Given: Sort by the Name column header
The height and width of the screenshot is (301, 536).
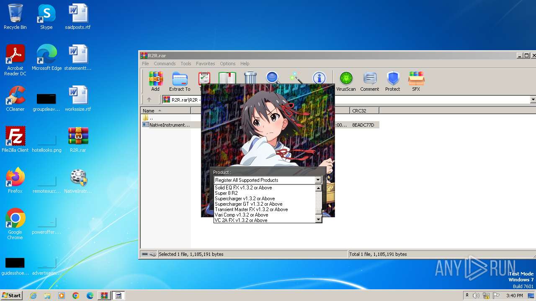Looking at the screenshot, I should pyautogui.click(x=166, y=110).
